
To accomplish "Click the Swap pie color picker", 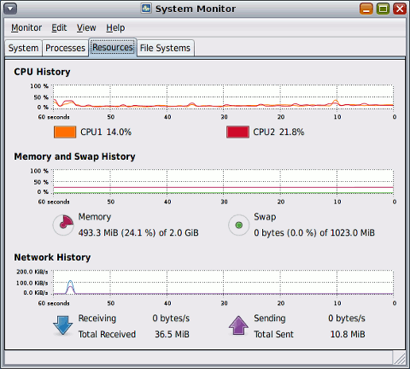I will 239,225.
